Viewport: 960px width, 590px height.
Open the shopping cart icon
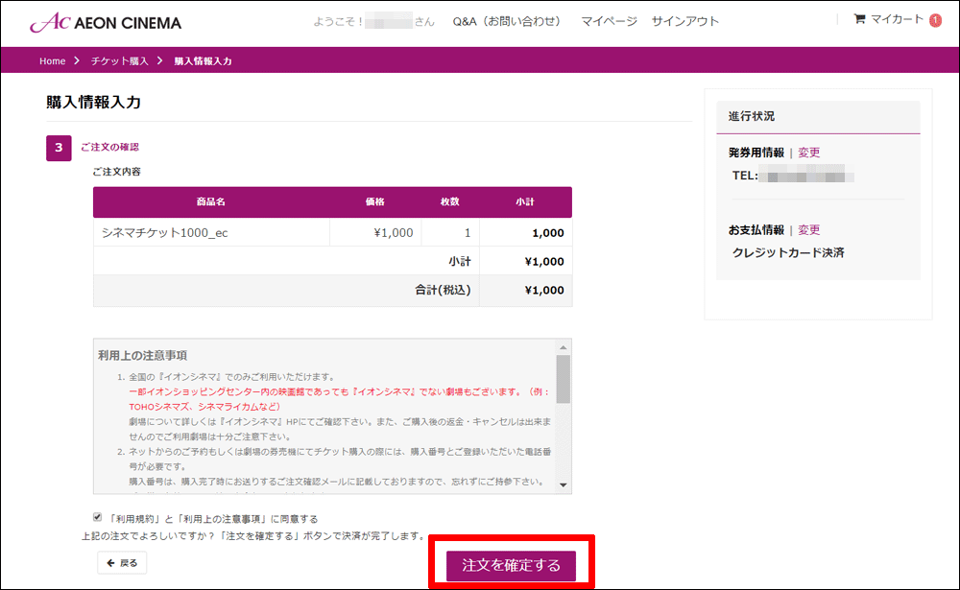pyautogui.click(x=859, y=19)
